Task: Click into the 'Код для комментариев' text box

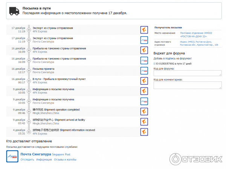Action: 188,85
